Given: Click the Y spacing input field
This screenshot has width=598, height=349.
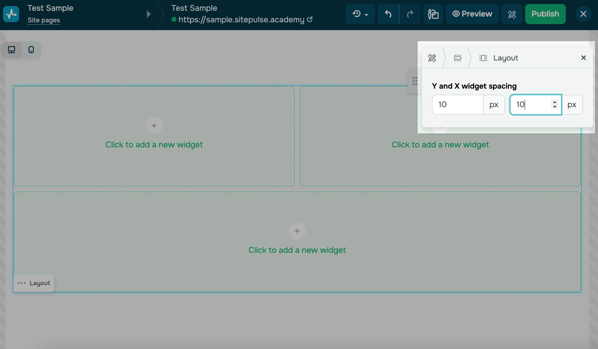Looking at the screenshot, I should [457, 105].
